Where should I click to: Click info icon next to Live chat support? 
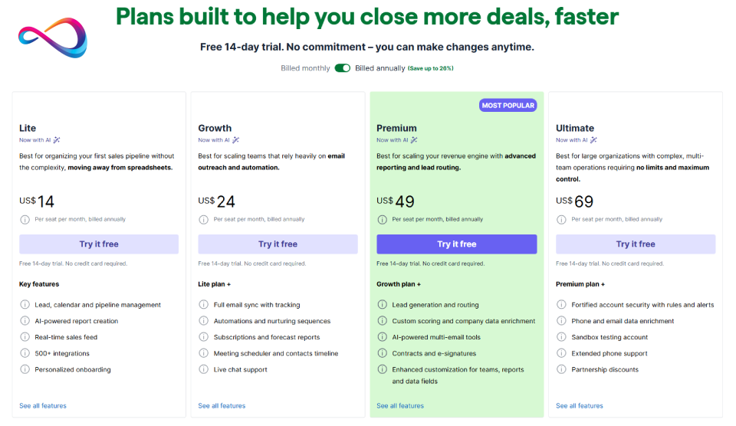click(x=203, y=369)
